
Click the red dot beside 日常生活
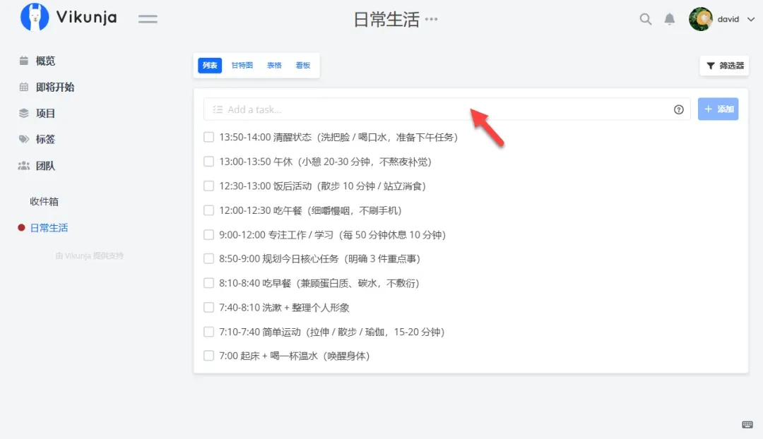[x=21, y=228]
